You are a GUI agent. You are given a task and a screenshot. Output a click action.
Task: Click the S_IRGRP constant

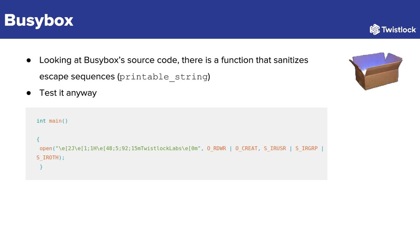306,148
